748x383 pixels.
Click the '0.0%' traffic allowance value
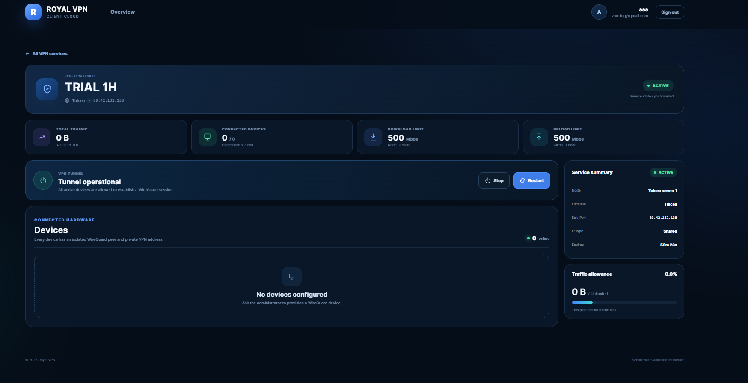(671, 274)
